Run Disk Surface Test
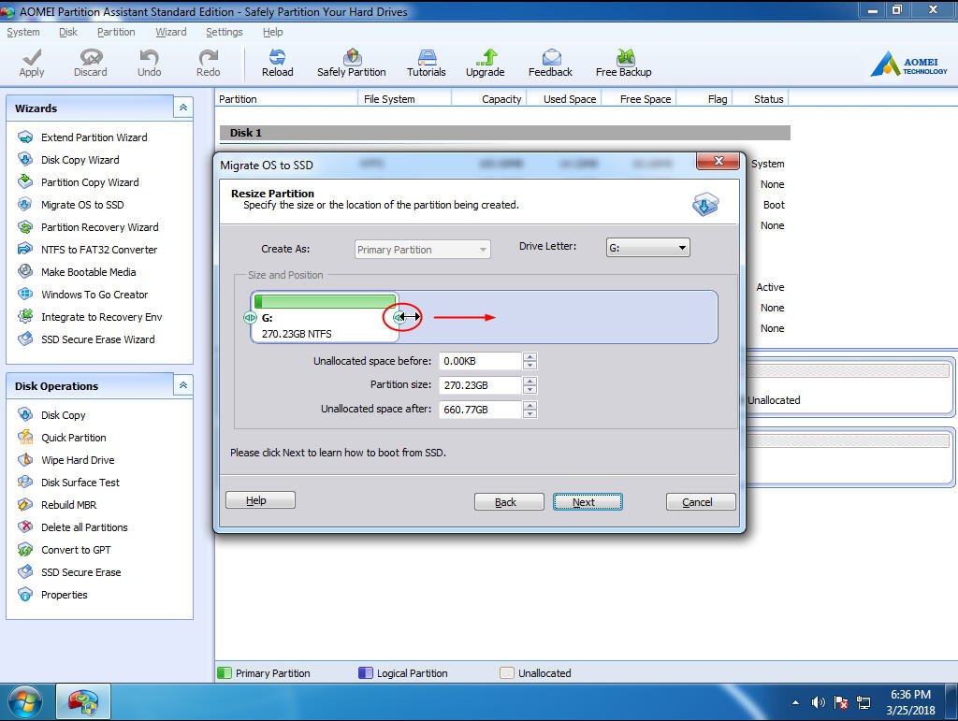Viewport: 958px width, 721px height. (x=80, y=483)
